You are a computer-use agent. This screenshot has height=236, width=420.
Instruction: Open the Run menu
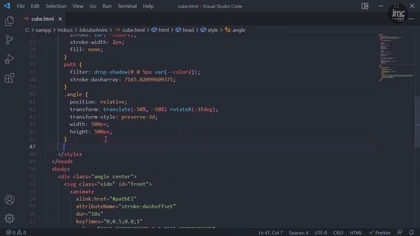pos(107,6)
